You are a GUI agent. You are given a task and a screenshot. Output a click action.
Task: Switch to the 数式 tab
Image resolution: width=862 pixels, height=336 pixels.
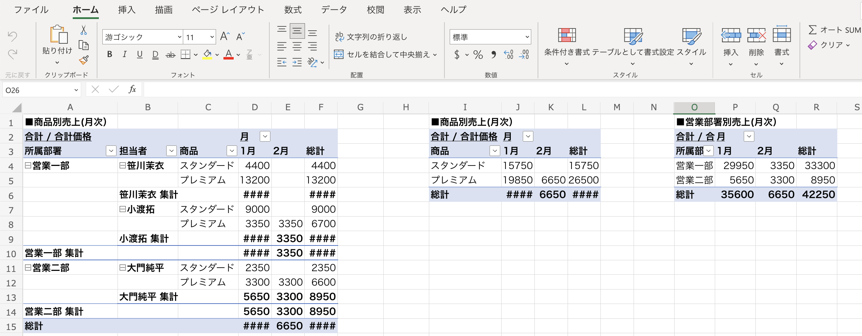[293, 10]
